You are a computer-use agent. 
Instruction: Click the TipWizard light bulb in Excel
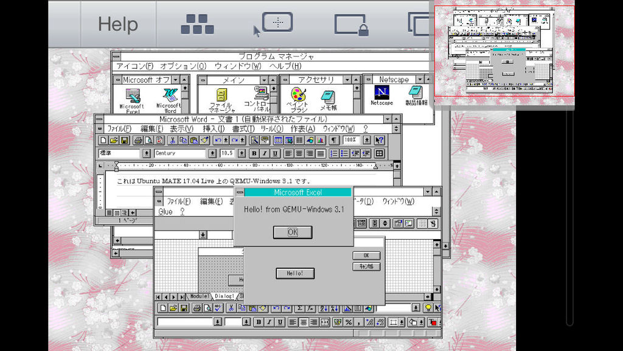[x=428, y=308]
